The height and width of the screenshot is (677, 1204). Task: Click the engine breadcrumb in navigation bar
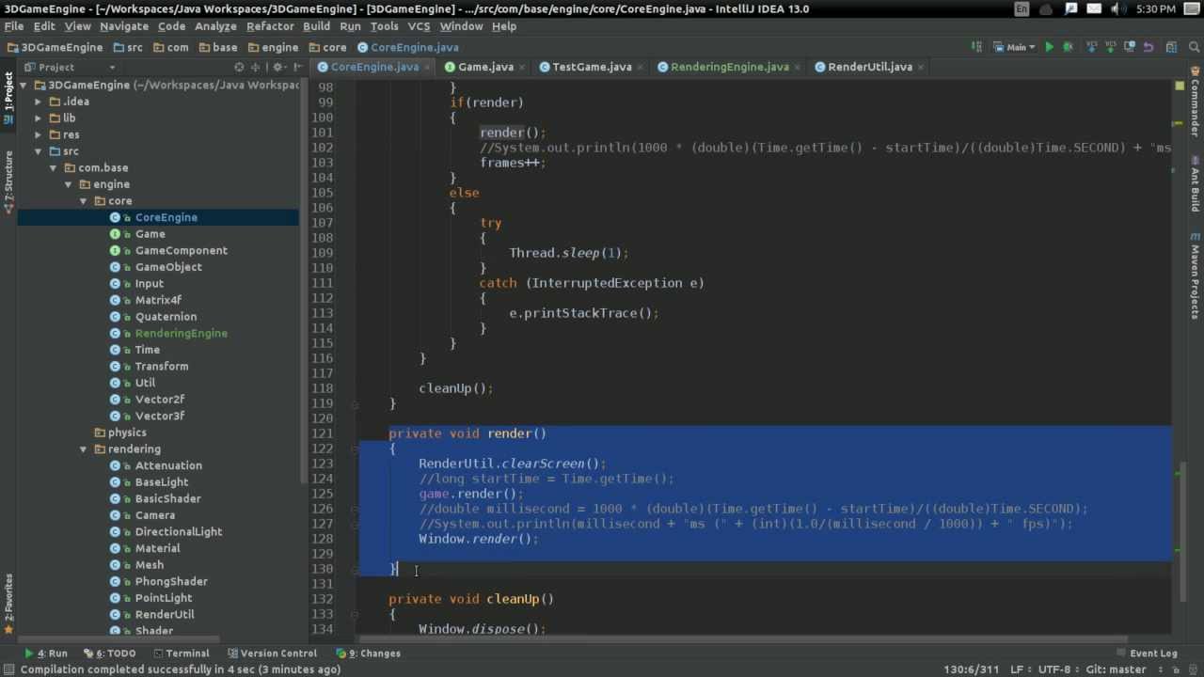point(272,47)
